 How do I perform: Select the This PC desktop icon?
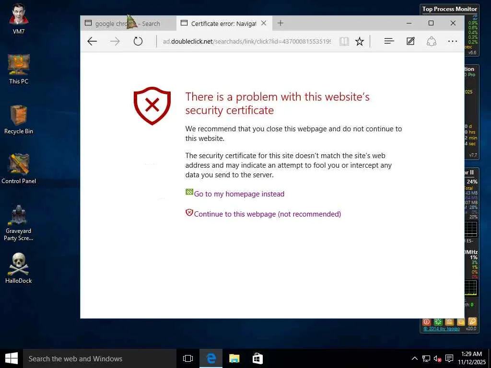click(19, 69)
